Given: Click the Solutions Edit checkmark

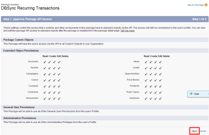Looking at the screenshot, I should coord(156,98).
